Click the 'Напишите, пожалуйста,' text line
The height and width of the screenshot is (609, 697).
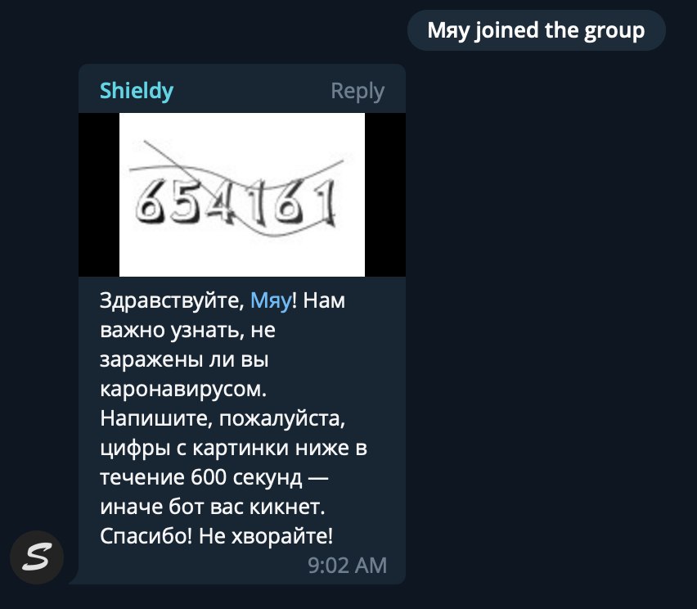click(223, 418)
